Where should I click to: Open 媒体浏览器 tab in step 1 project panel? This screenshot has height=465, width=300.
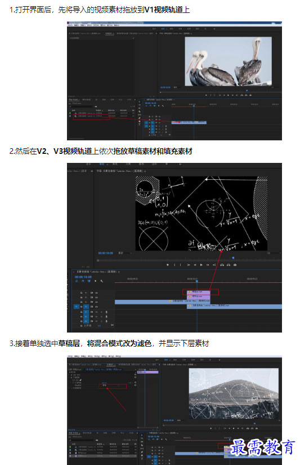click(87, 100)
